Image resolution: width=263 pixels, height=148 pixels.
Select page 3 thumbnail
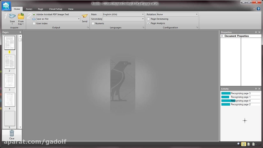click(x=10, y=81)
